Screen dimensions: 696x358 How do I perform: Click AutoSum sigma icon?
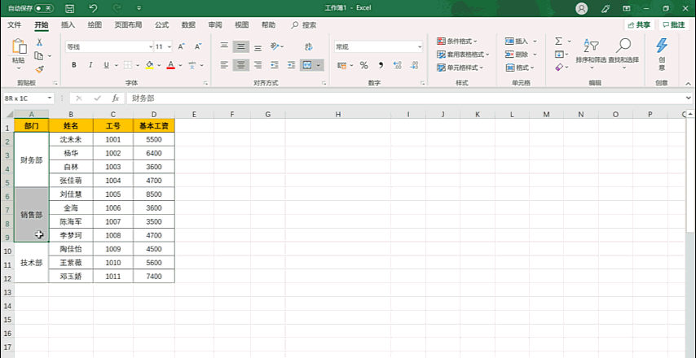559,41
